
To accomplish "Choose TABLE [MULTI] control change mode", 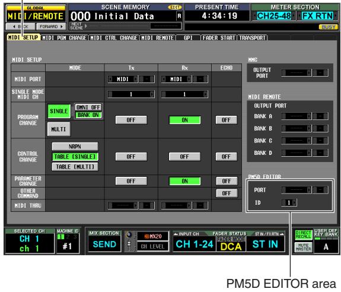I will (75, 167).
